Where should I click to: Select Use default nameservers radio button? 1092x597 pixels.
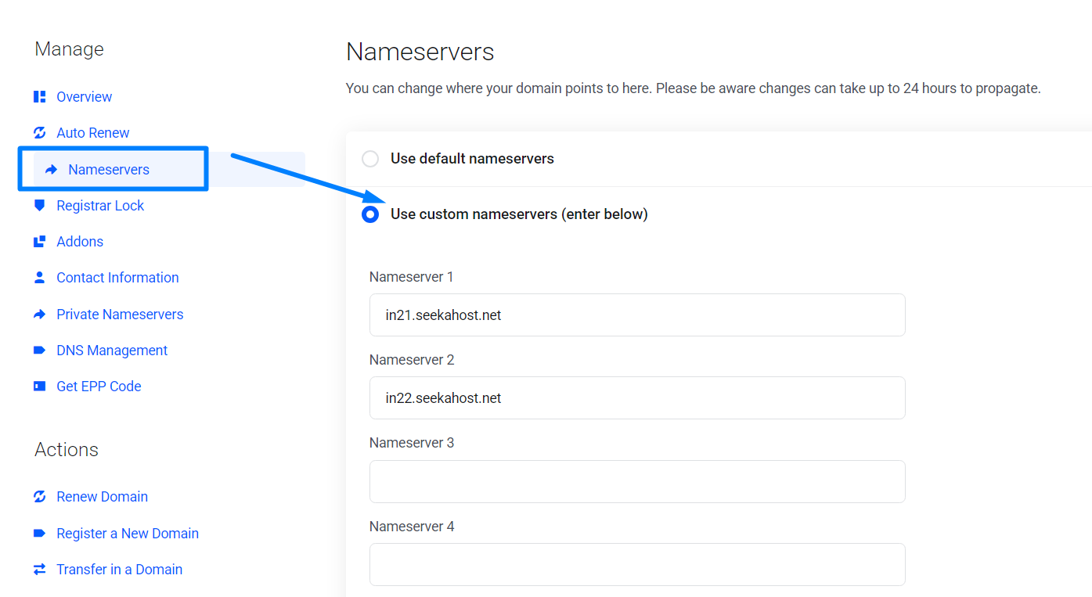click(x=370, y=159)
